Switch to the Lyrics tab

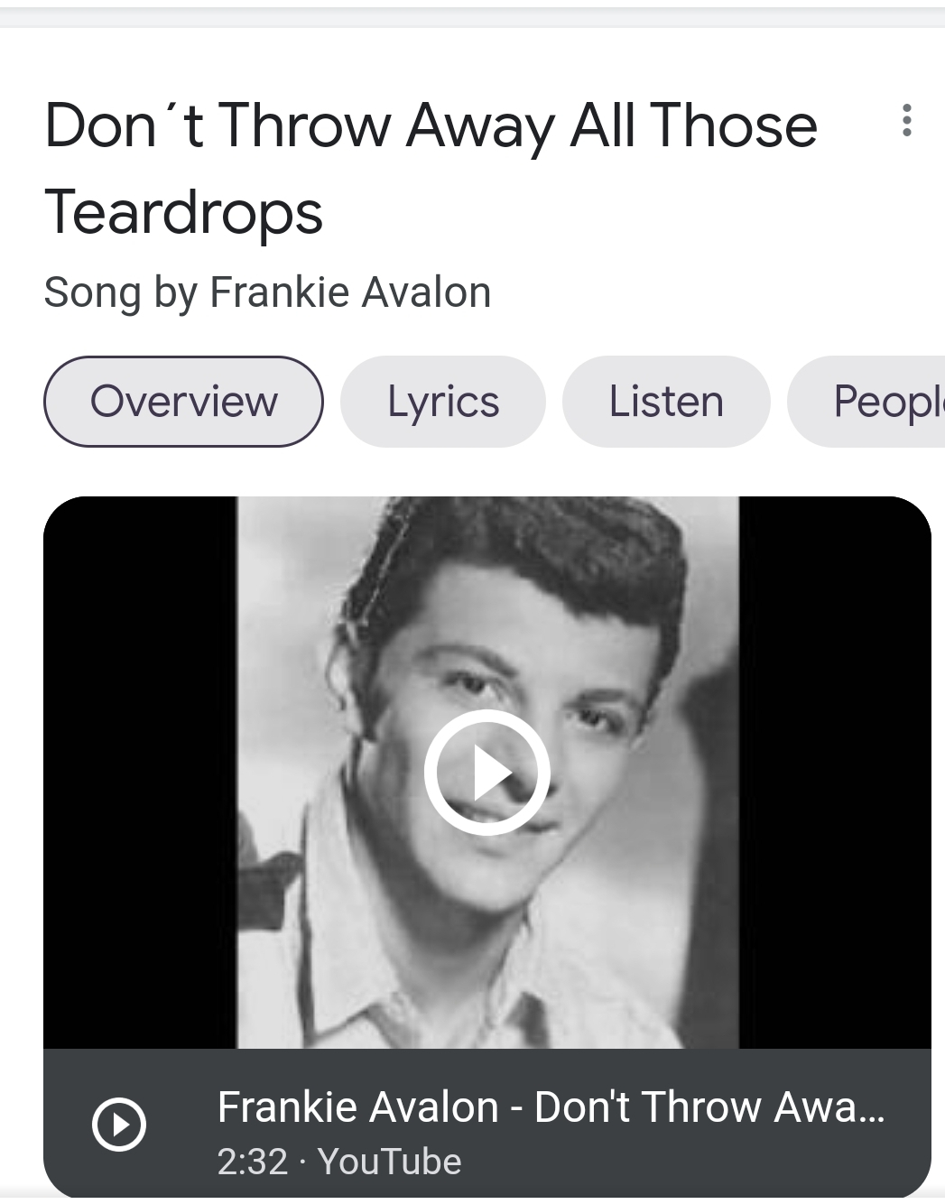(443, 402)
